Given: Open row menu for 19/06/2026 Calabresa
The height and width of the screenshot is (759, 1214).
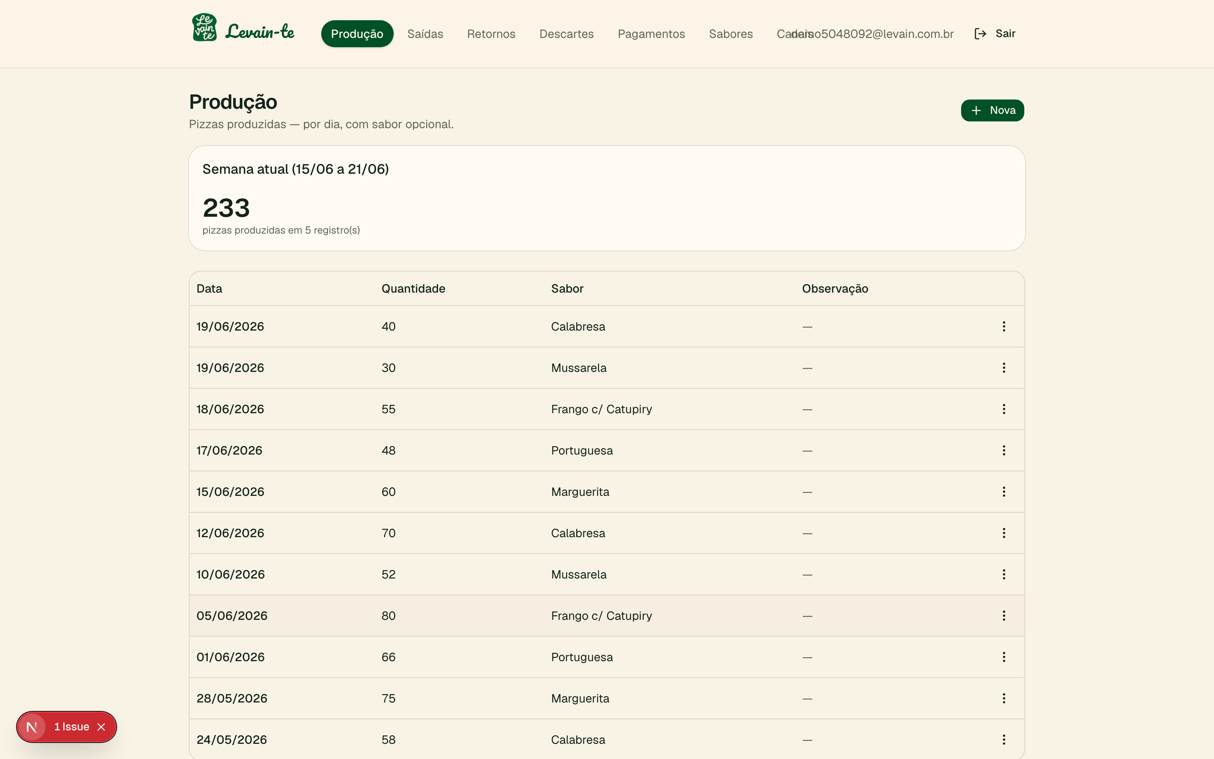Looking at the screenshot, I should [1004, 326].
